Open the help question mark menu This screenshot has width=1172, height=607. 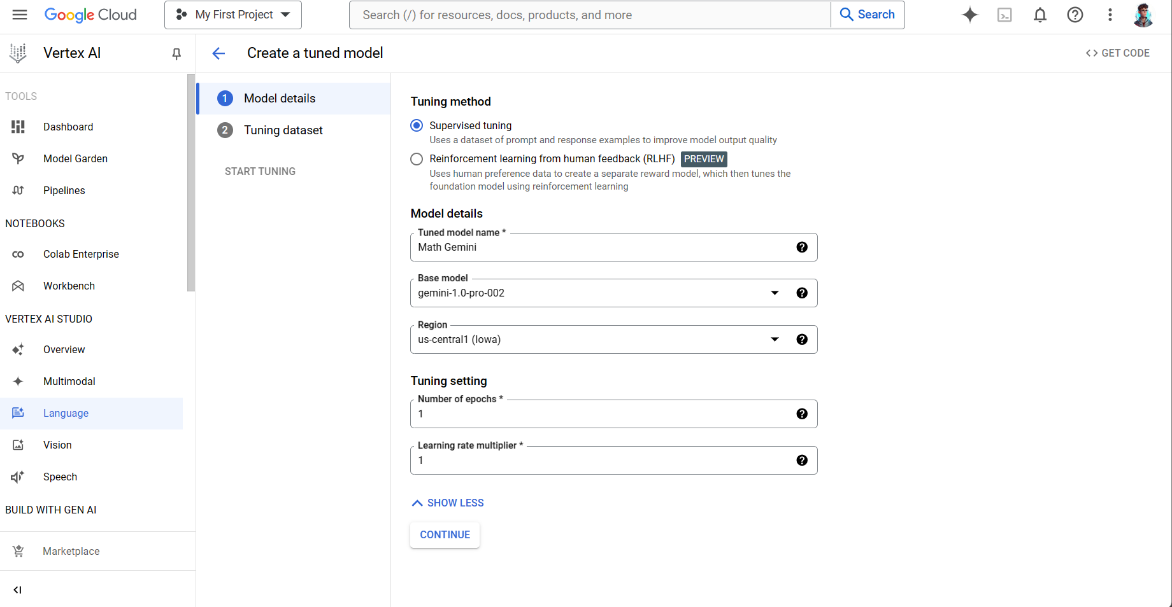point(1075,15)
